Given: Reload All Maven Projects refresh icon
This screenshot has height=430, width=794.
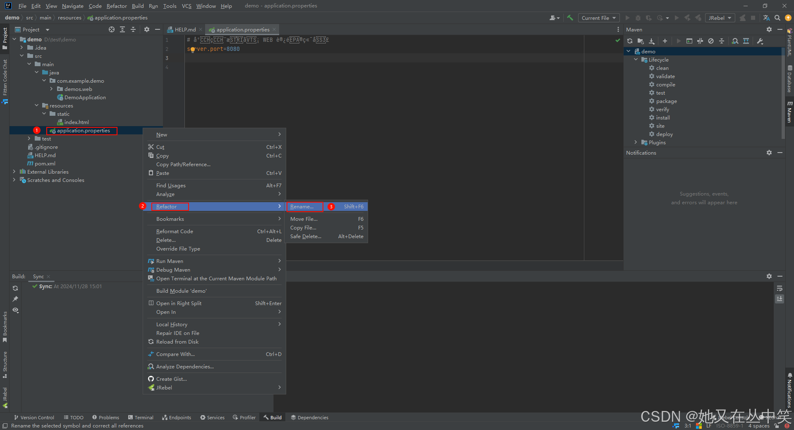Looking at the screenshot, I should (630, 41).
